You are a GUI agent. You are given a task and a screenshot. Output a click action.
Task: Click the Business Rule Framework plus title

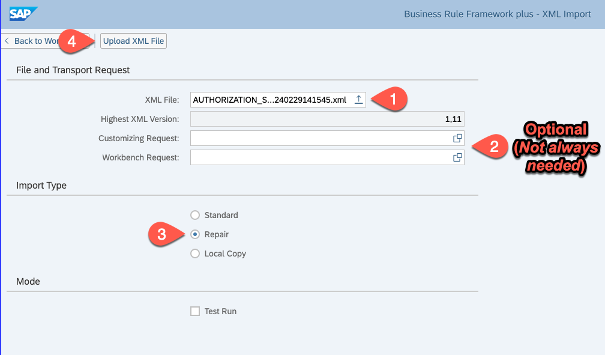point(498,14)
